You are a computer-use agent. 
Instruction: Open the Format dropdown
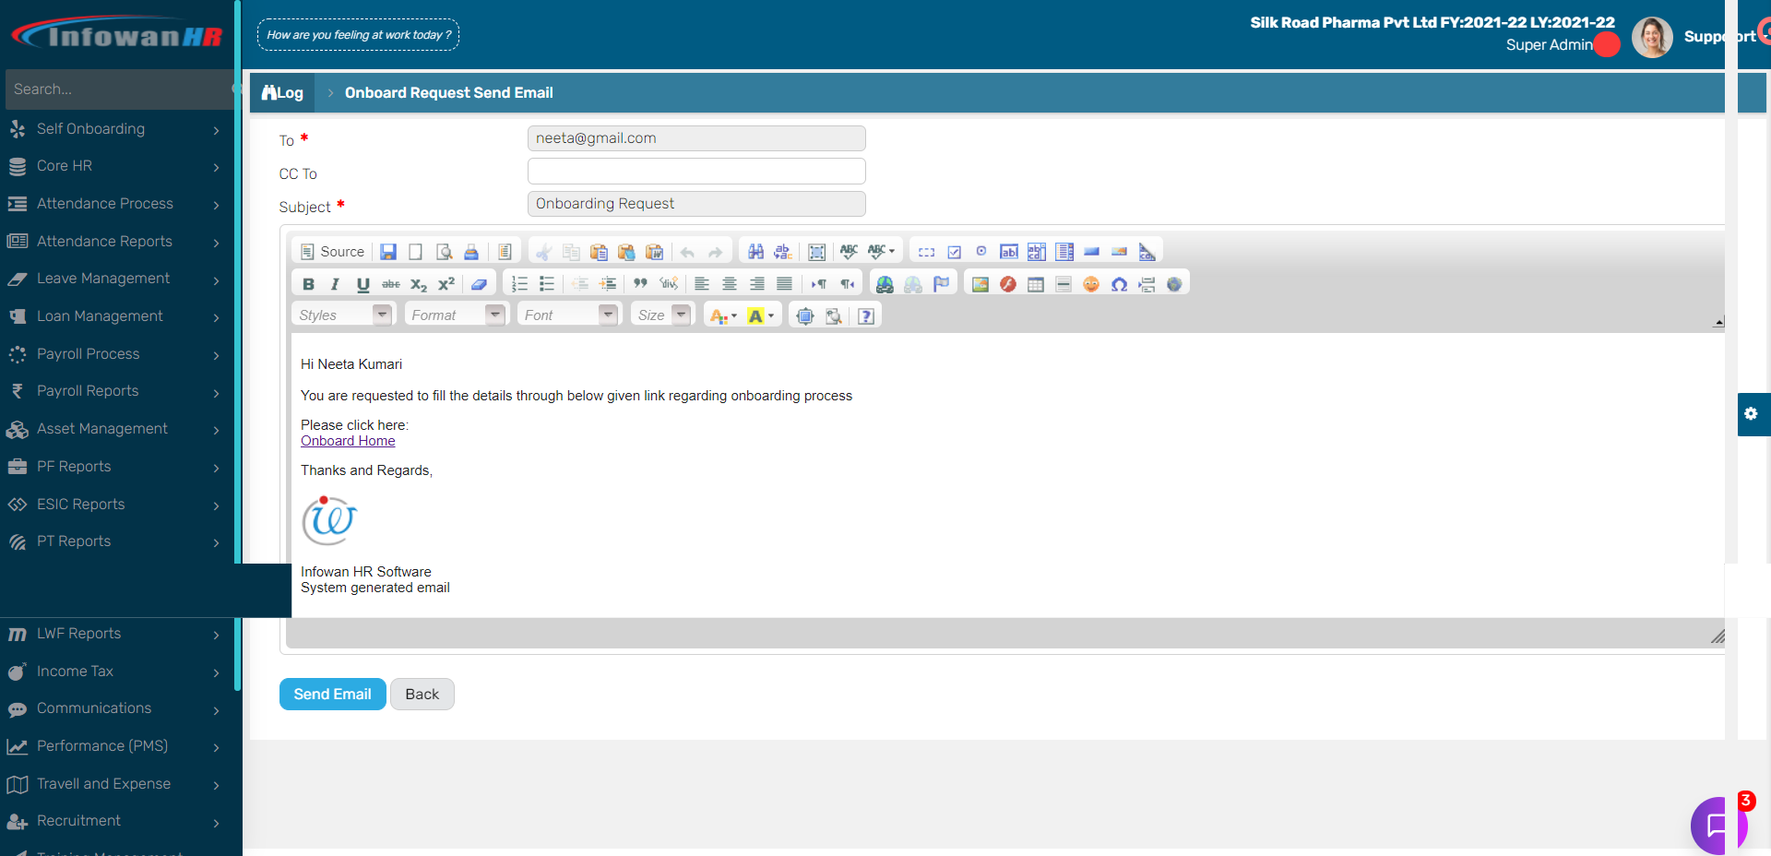click(456, 315)
